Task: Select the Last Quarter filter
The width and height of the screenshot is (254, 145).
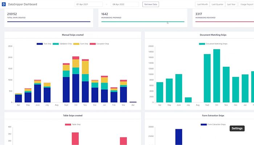Action: click(217, 4)
